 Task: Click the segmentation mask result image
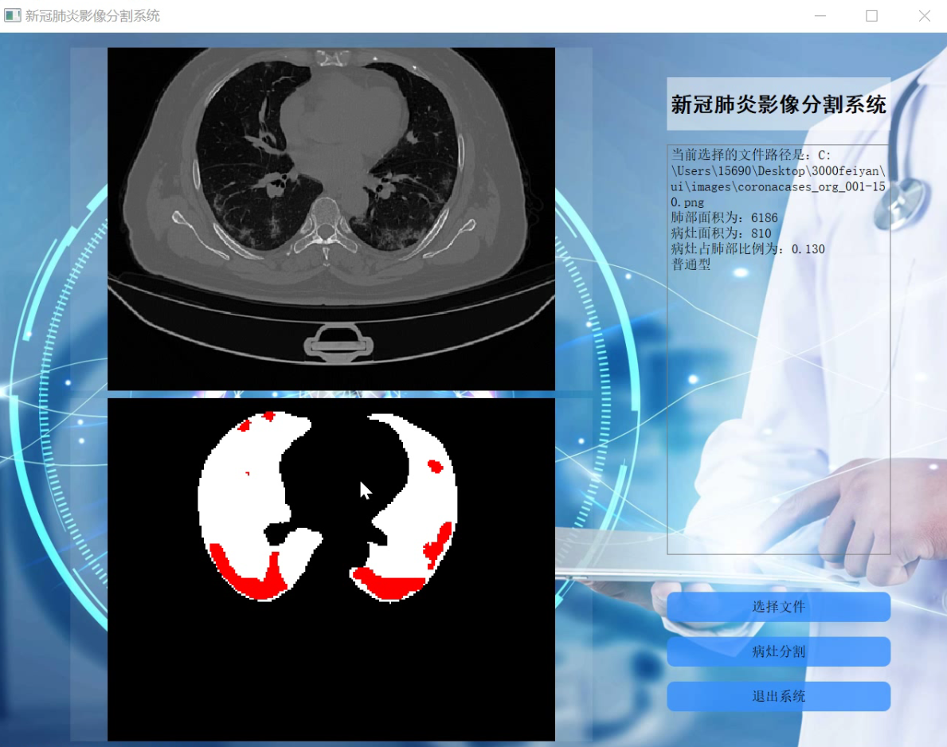pyautogui.click(x=331, y=569)
